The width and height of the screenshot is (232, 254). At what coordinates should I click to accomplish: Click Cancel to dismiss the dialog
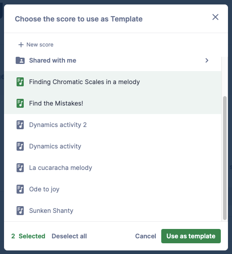[146, 236]
